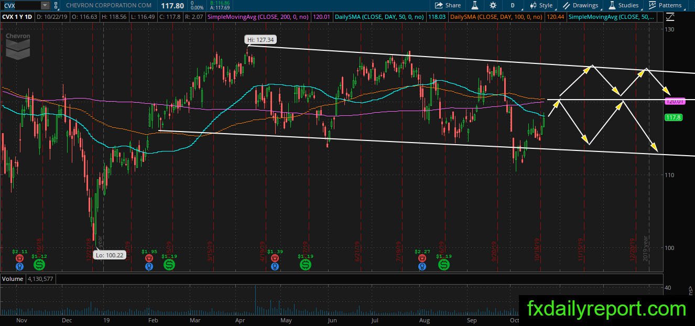Open the Studies menu
Viewport: 695px width, 326px height.
(623, 5)
